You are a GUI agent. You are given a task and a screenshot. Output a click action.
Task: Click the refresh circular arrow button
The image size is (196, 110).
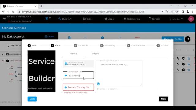tap(187, 39)
